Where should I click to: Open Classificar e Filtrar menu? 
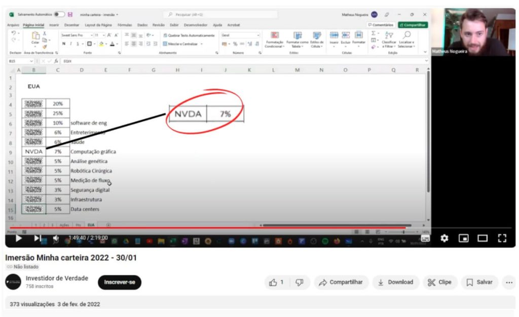[x=389, y=39]
